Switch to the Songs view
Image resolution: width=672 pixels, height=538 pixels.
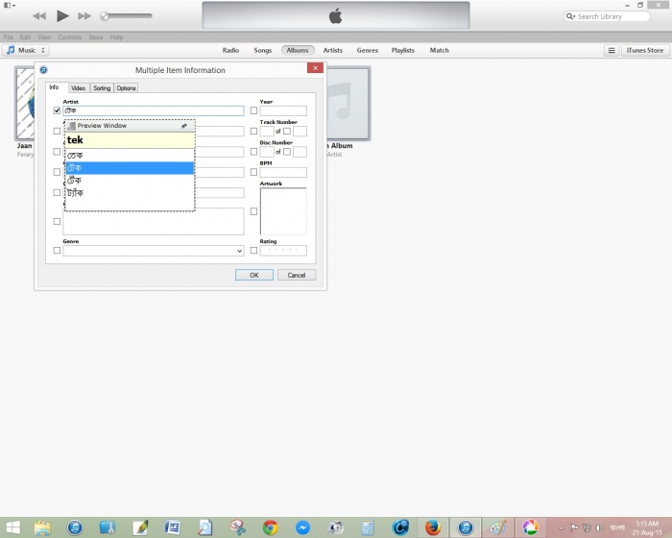[x=263, y=50]
